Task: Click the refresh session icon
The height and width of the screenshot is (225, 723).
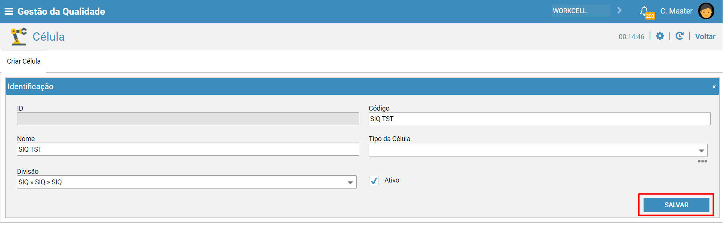Action: point(680,36)
